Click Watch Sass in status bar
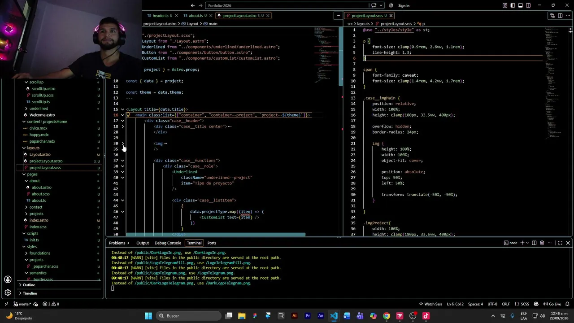The image size is (574, 323). [430, 304]
